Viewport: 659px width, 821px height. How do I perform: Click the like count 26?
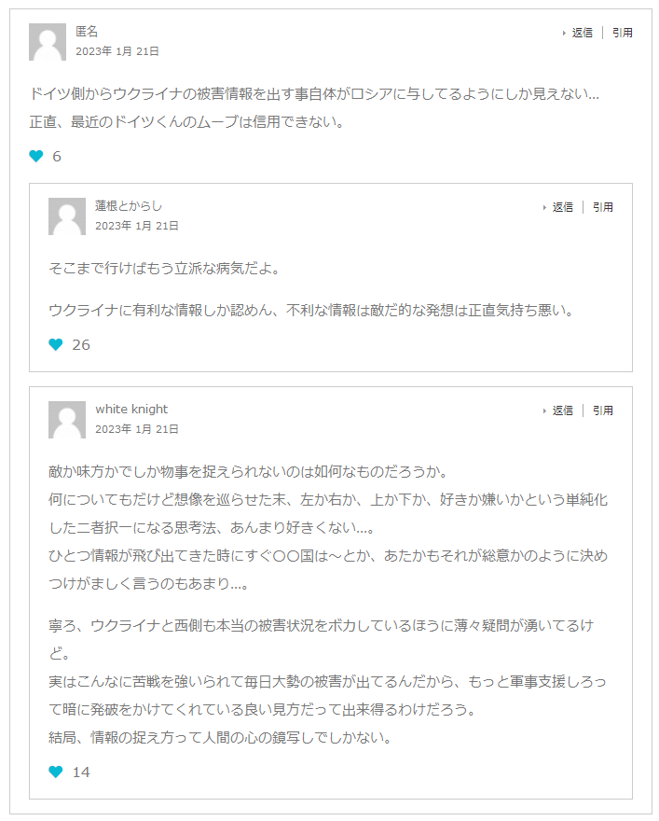coord(81,345)
